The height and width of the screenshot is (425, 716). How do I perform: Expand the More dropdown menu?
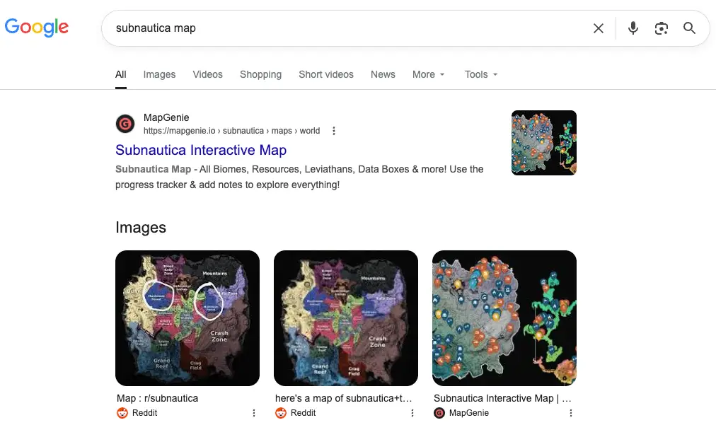(x=428, y=74)
